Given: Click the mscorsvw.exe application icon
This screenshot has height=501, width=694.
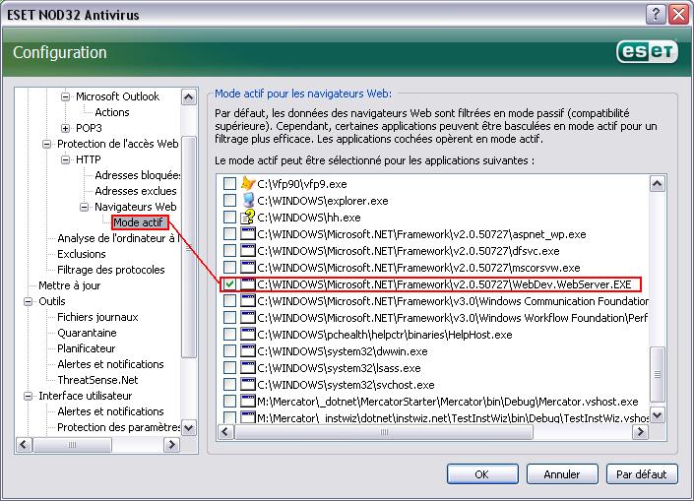Looking at the screenshot, I should coord(248,268).
